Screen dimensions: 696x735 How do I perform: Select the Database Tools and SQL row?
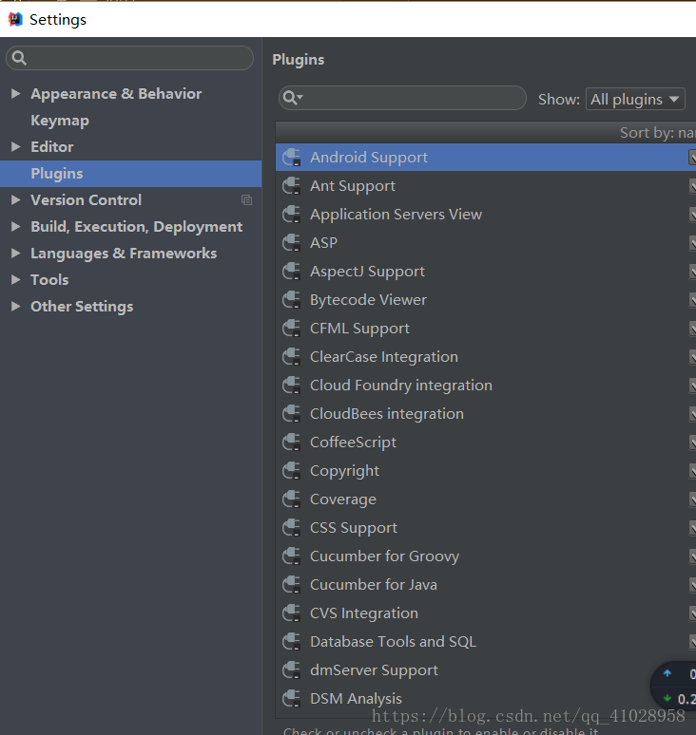click(486, 642)
